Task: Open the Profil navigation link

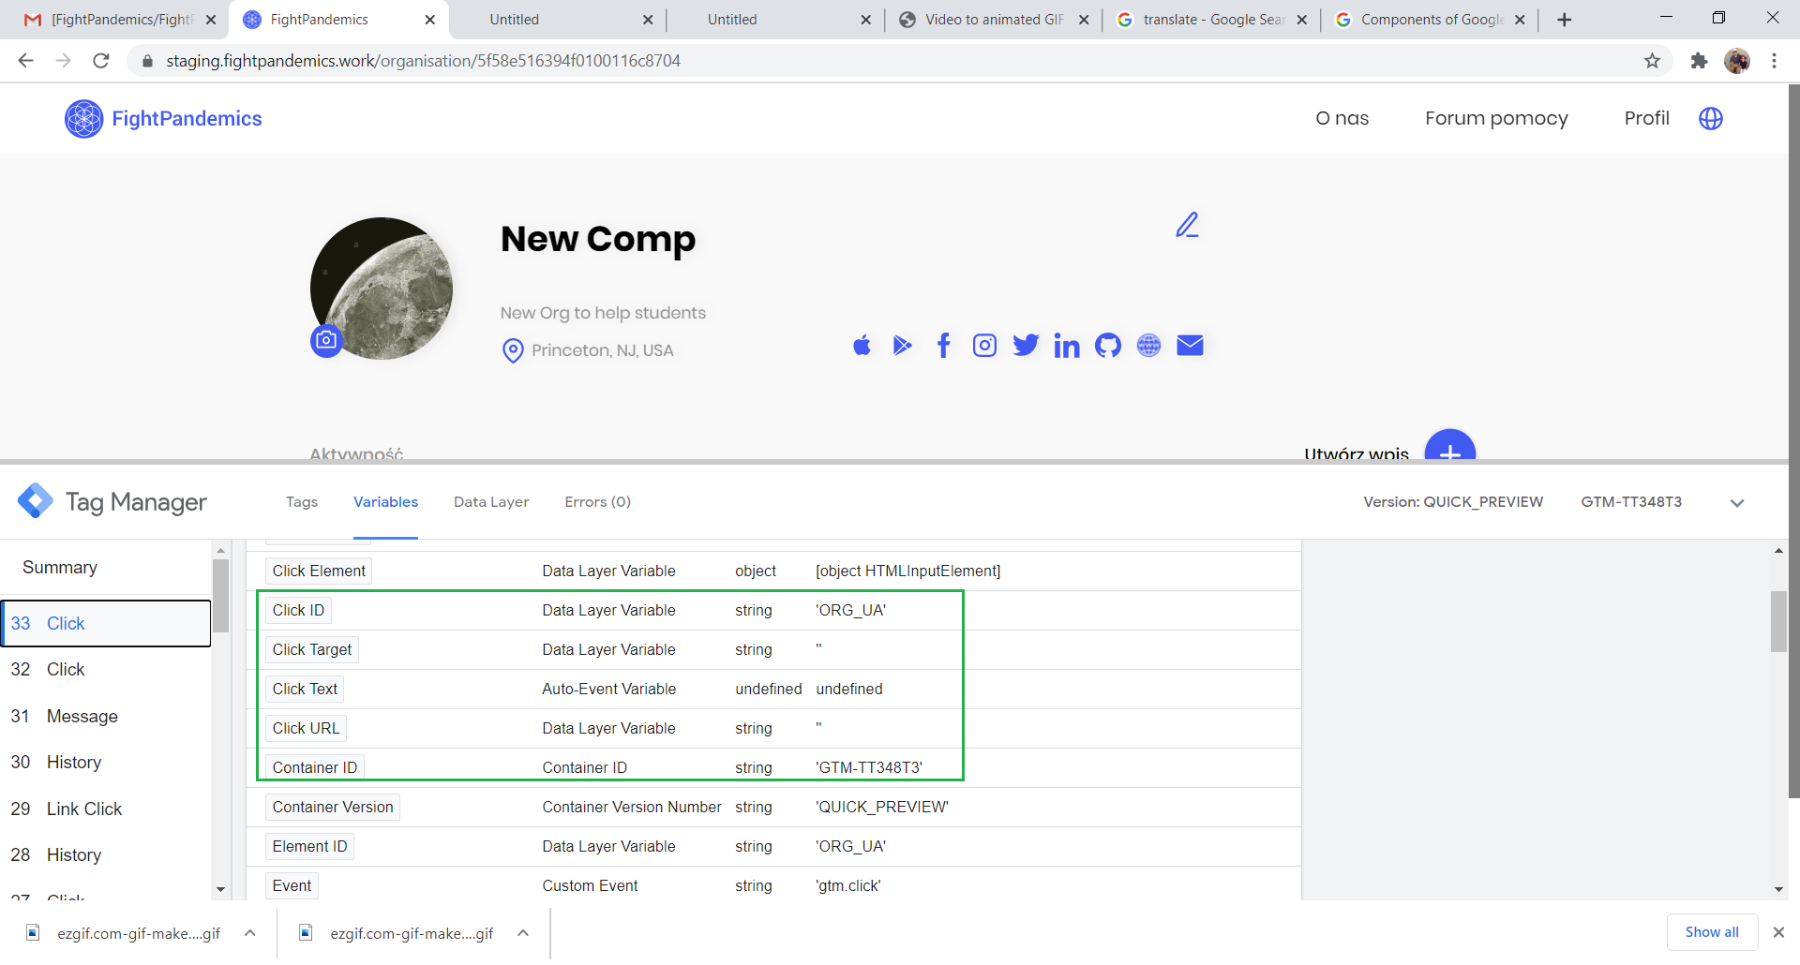Action: (x=1646, y=118)
